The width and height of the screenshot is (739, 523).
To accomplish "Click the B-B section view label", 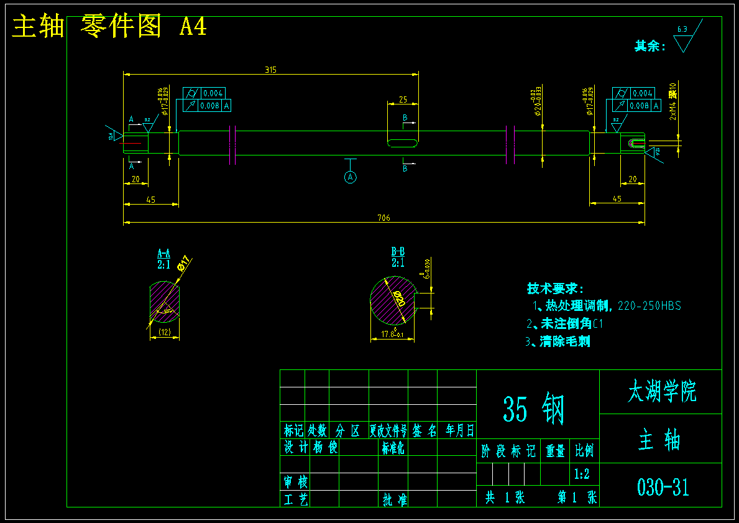I will 398,257.
